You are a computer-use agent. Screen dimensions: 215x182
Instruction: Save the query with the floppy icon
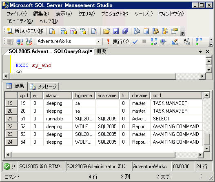pyautogui.click(x=116, y=31)
